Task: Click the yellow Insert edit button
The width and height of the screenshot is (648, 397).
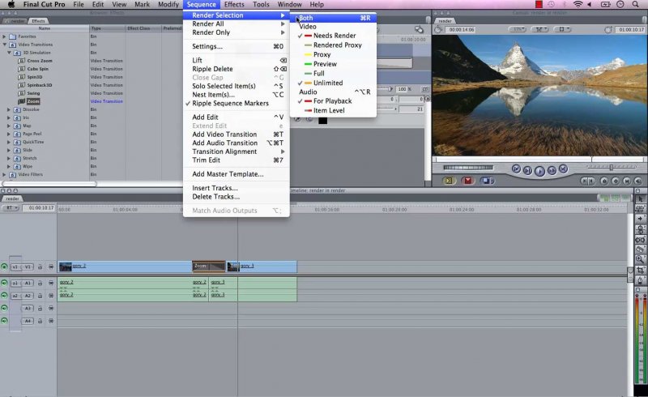Action: [x=450, y=181]
